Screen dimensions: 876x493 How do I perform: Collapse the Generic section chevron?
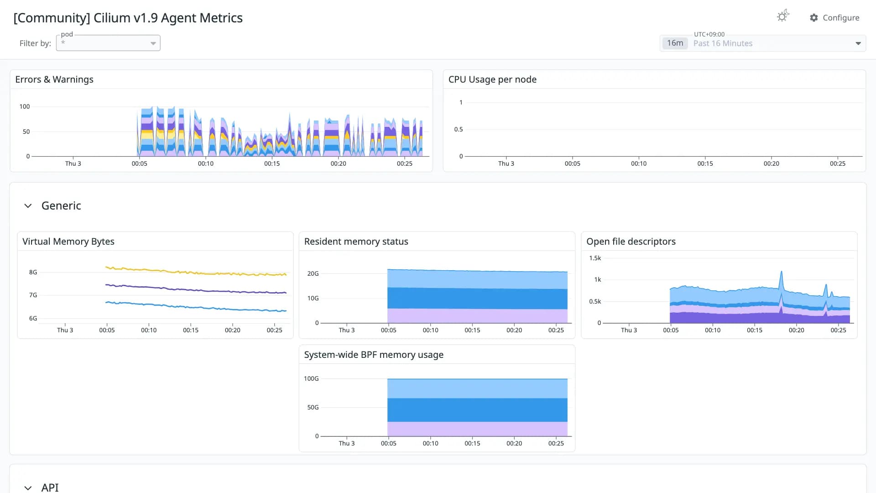coord(28,206)
